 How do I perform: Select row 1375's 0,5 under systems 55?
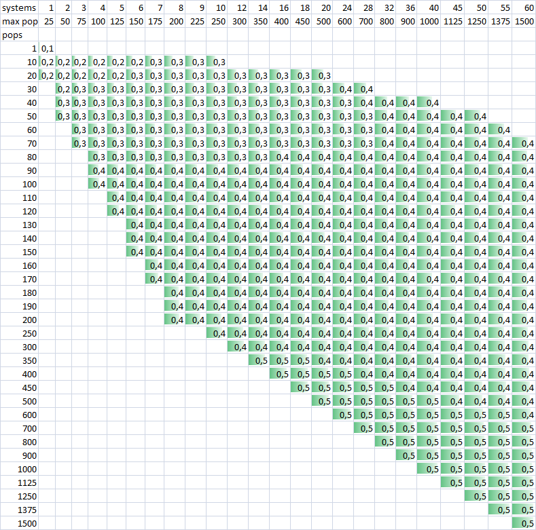coord(500,510)
